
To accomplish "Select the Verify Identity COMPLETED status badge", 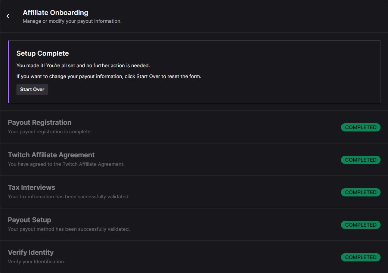I will [360, 257].
